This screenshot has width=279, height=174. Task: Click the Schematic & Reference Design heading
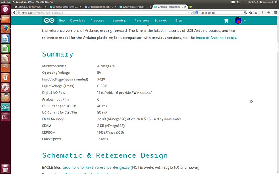pos(105,155)
